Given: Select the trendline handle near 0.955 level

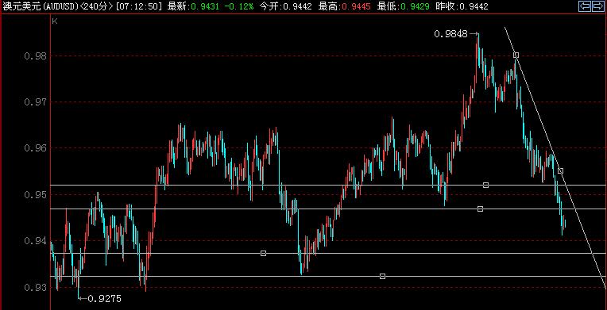Looking at the screenshot, I should pos(560,170).
